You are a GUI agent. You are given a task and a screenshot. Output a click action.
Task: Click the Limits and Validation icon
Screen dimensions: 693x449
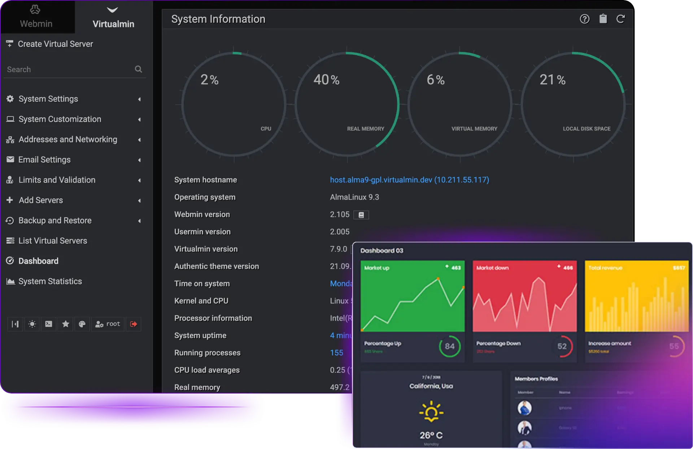[x=10, y=179]
